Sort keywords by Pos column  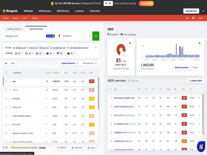click(48, 73)
